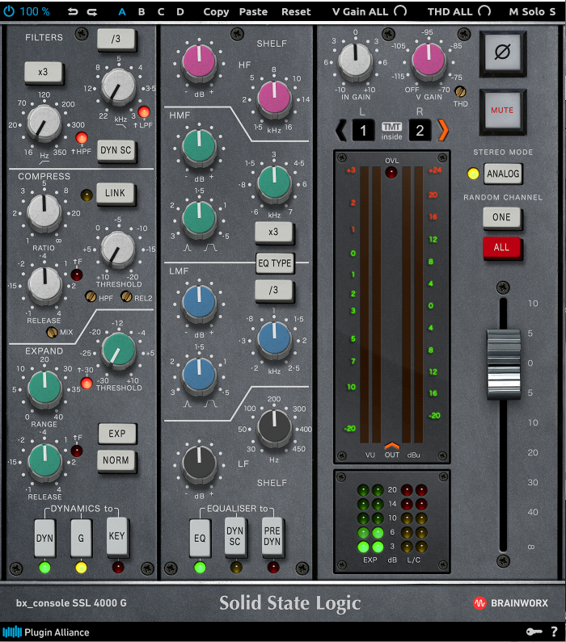Select preset slot A
This screenshot has width=566, height=642.
tap(122, 12)
